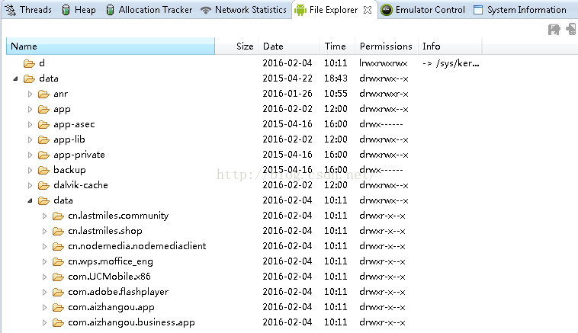Expand the app-private folder
Image resolution: width=578 pixels, height=333 pixels.
pyautogui.click(x=31, y=155)
